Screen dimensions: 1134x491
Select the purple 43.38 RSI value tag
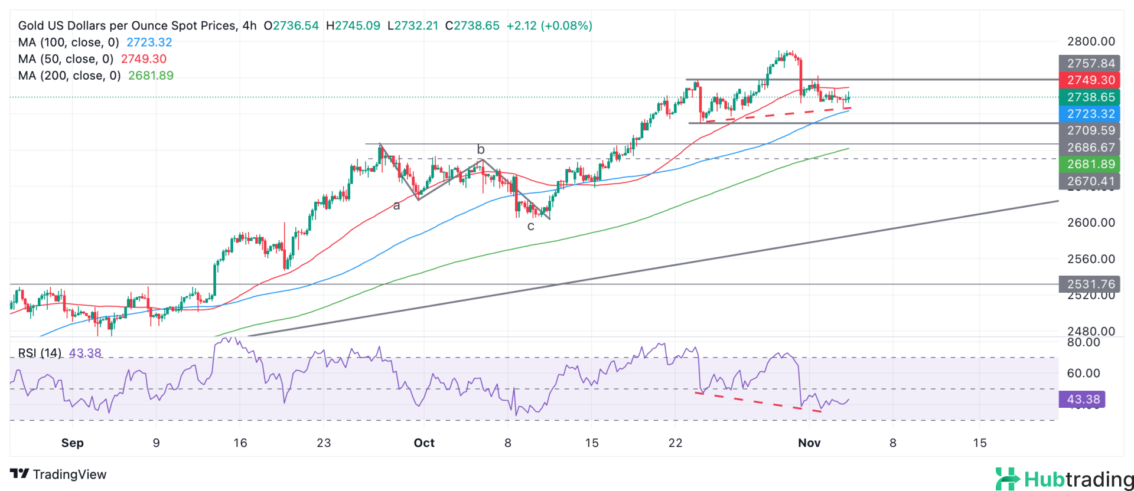(x=1082, y=400)
